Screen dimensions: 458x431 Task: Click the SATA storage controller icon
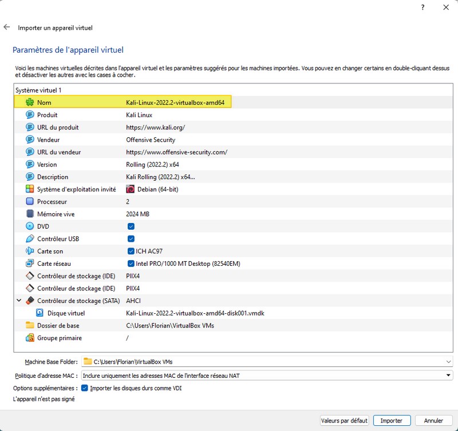click(x=30, y=301)
